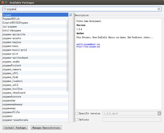This screenshot has height=133, width=164.
Task: Select the pygamemadeeasy package
Action: click(x=35, y=104)
